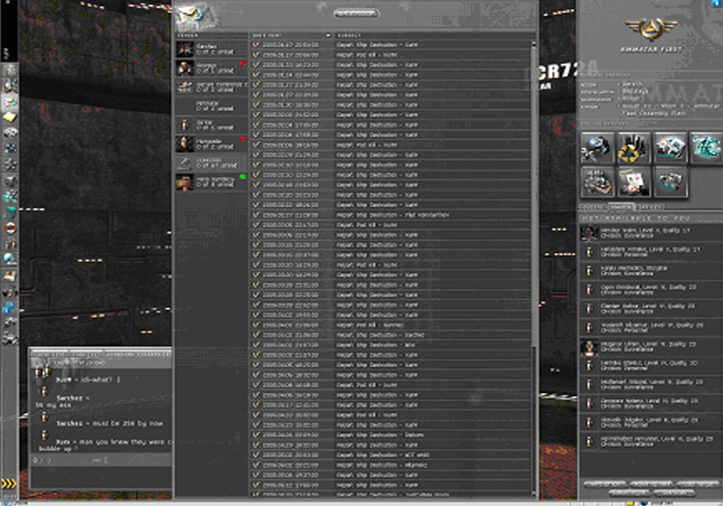Open the EVE mail icon in the sidebar
This screenshot has width=723, height=506.
[9, 102]
